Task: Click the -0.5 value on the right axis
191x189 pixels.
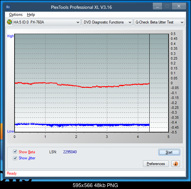Action: pyautogui.click(x=174, y=132)
